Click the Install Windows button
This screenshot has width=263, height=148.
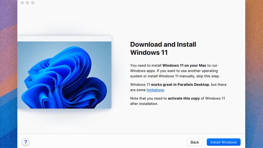click(224, 142)
